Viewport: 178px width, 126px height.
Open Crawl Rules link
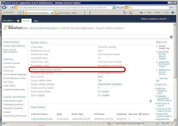[x=9, y=67]
